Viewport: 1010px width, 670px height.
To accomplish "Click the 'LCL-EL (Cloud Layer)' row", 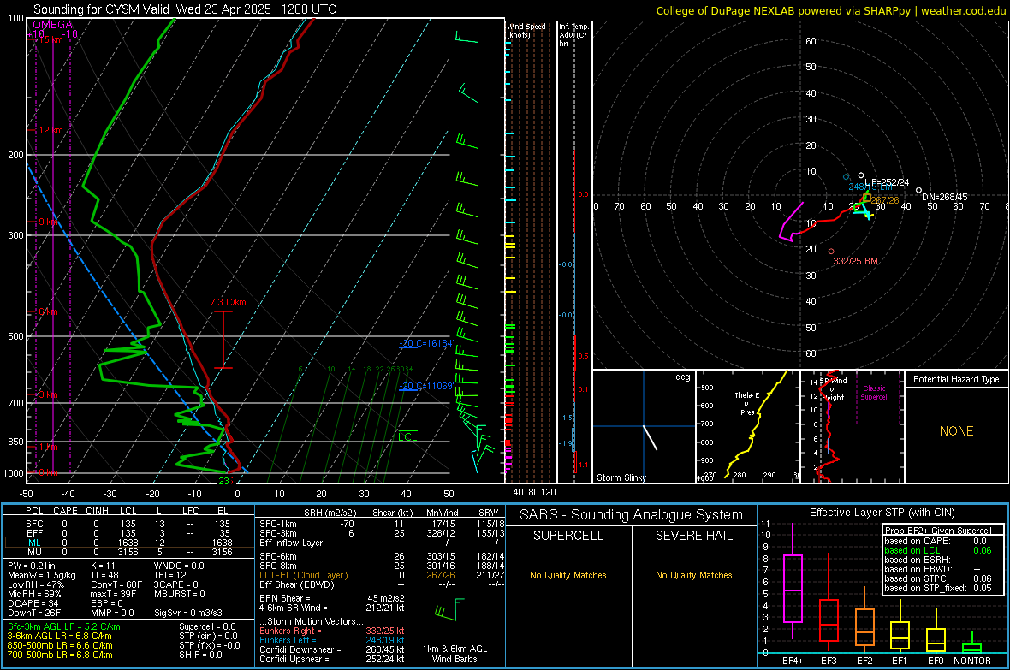I will tap(382, 575).
